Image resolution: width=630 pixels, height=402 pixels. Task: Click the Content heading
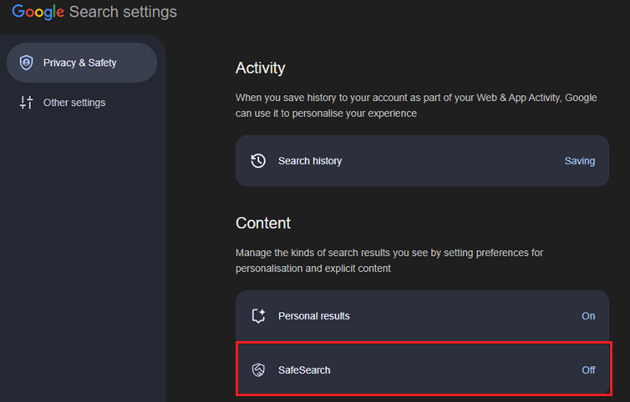point(263,223)
